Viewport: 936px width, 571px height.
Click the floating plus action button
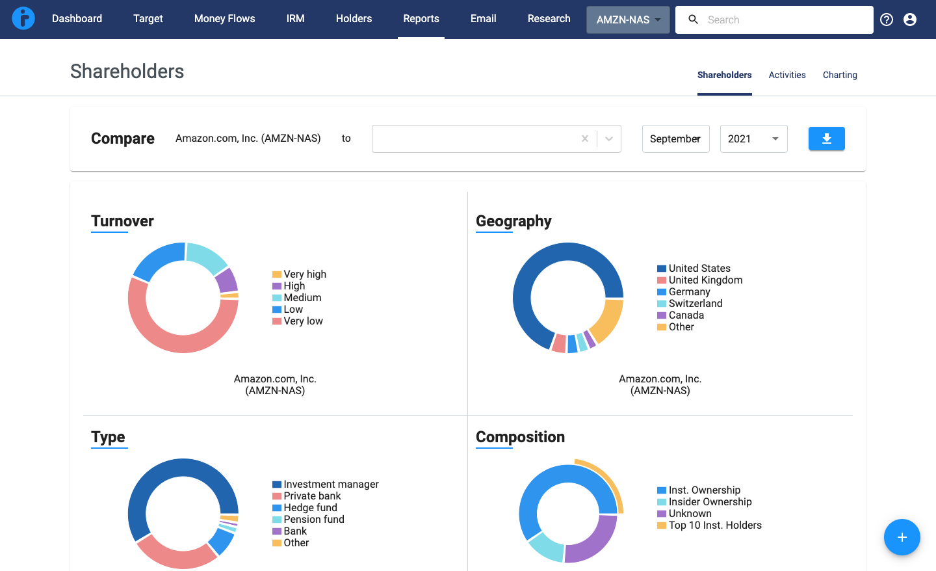902,537
